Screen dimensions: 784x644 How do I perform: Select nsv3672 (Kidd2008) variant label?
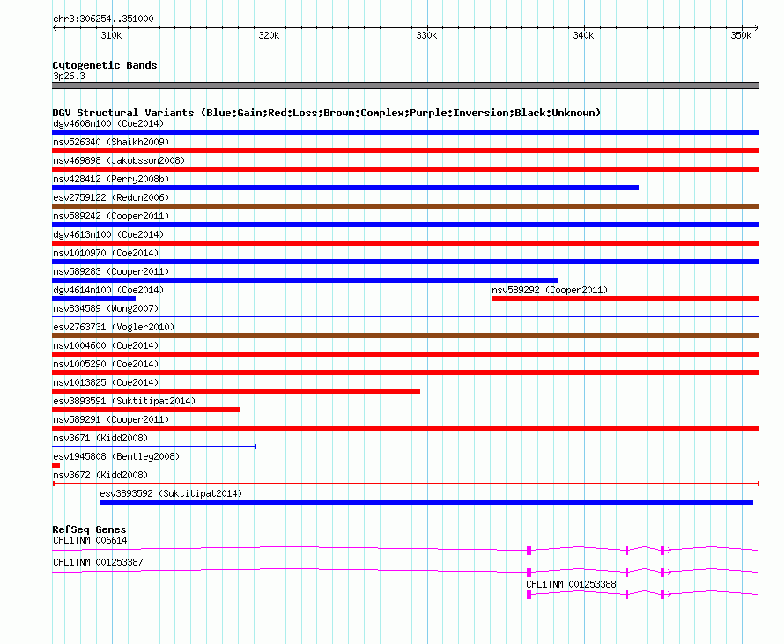pyautogui.click(x=100, y=475)
